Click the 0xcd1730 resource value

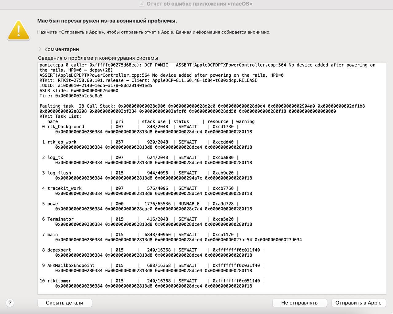(223, 127)
